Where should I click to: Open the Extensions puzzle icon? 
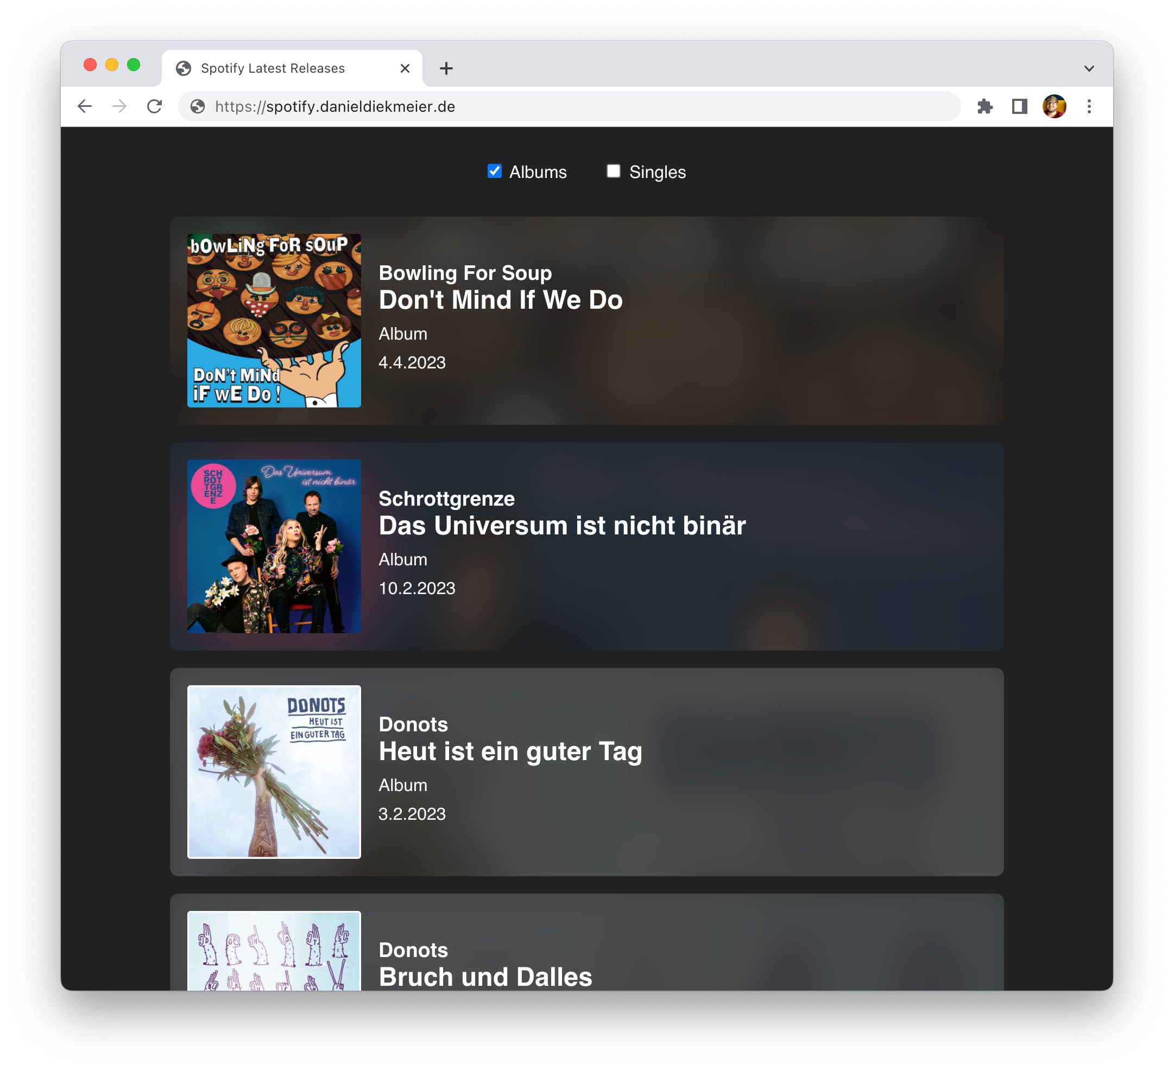(x=984, y=106)
